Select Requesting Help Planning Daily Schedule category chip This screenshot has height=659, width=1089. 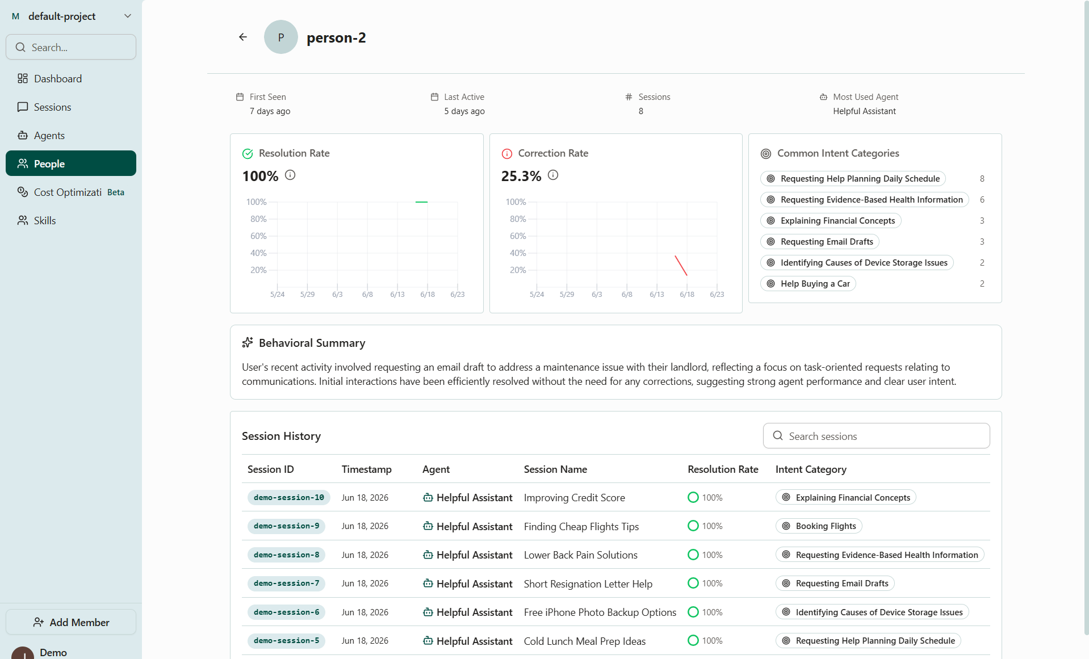pyautogui.click(x=853, y=178)
